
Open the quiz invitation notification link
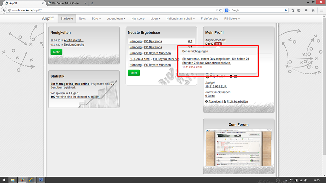[x=215, y=61]
